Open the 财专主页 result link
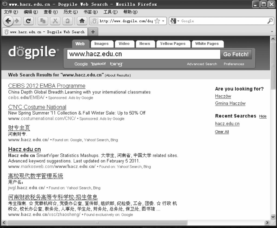 [19, 128]
